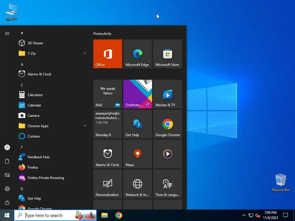
Task: Open the user account button
Action: pyautogui.click(x=7, y=147)
